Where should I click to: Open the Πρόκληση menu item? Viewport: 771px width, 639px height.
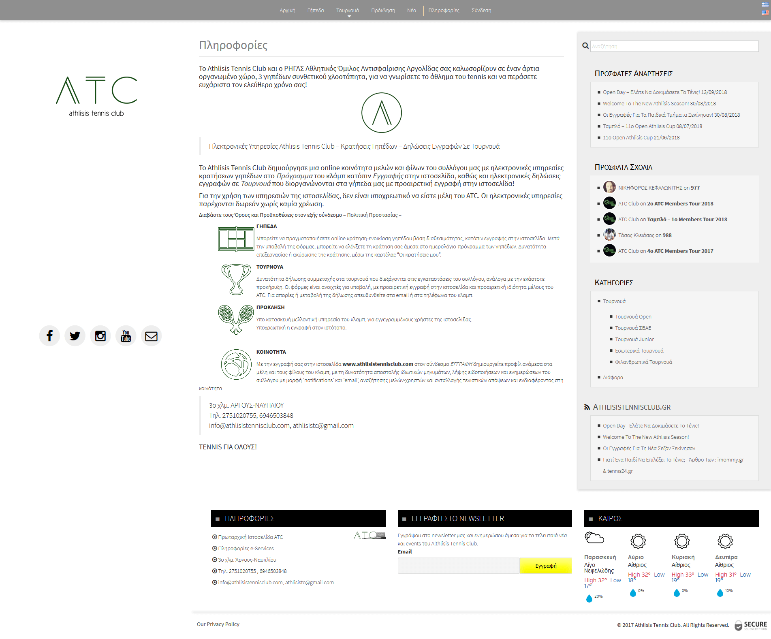click(383, 11)
